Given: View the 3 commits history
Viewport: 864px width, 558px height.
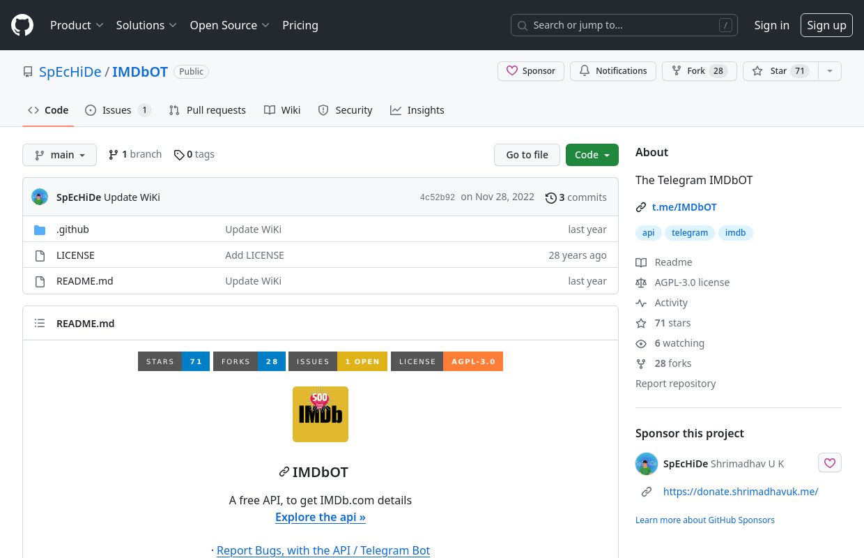Looking at the screenshot, I should (576, 197).
